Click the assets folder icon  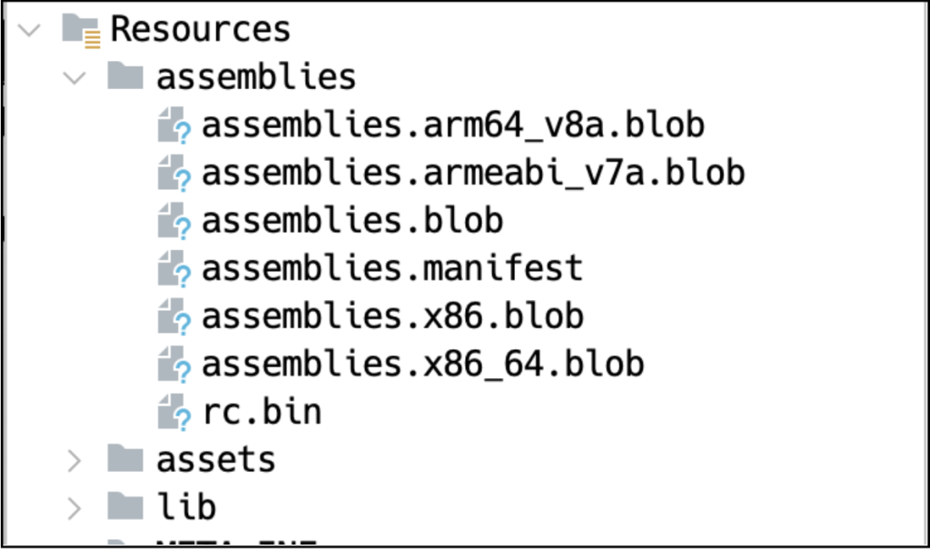click(125, 459)
